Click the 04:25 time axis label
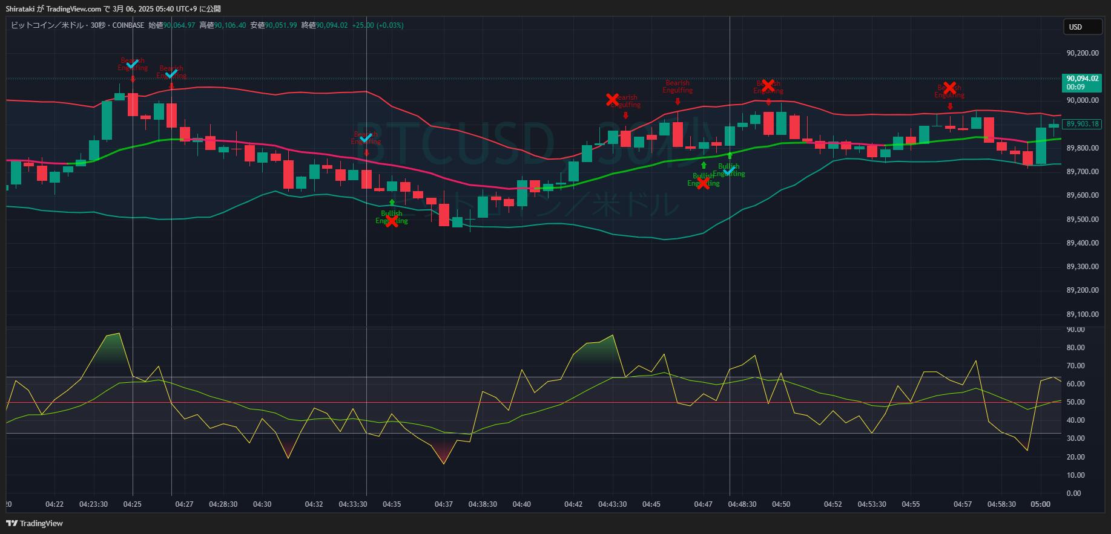 tap(133, 504)
